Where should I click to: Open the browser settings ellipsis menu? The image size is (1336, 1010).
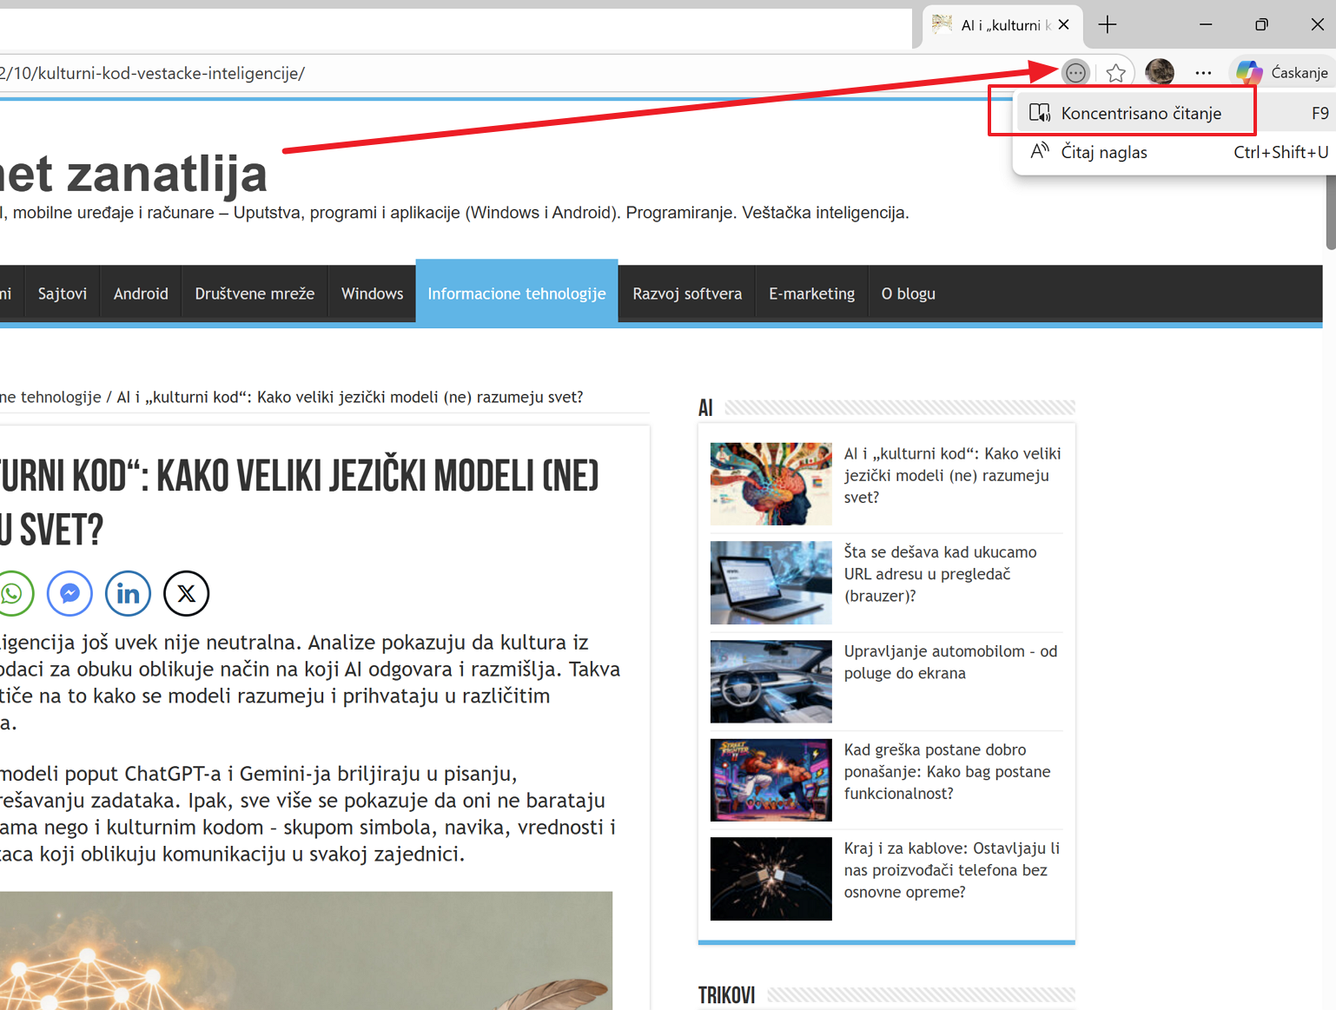tap(1203, 73)
